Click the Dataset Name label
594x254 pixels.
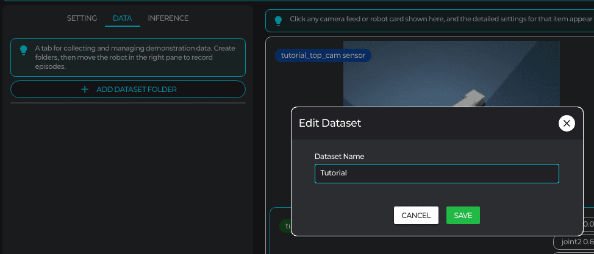[x=340, y=157]
